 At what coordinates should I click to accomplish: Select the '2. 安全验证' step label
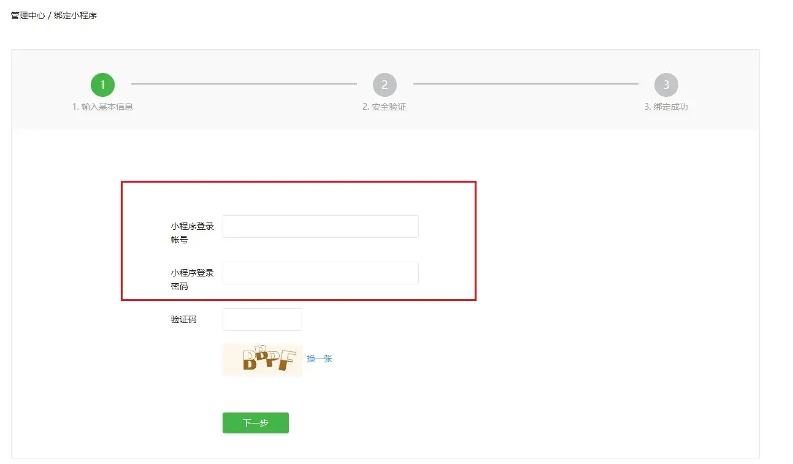coord(385,107)
